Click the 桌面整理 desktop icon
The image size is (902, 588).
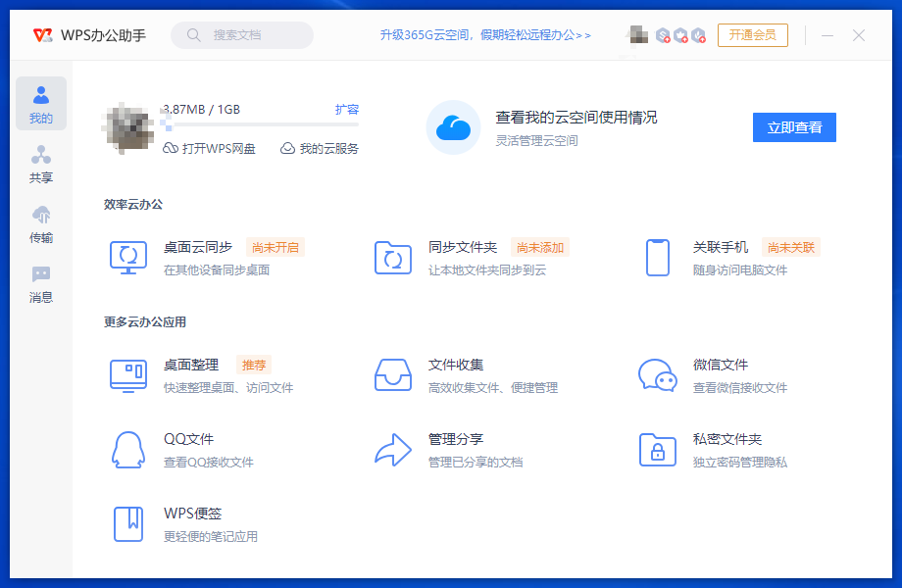click(128, 376)
